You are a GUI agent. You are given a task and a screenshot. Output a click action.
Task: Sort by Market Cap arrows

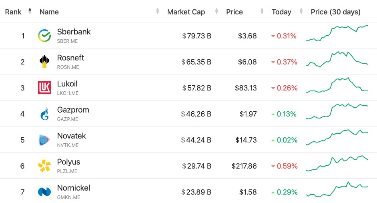tap(217, 12)
